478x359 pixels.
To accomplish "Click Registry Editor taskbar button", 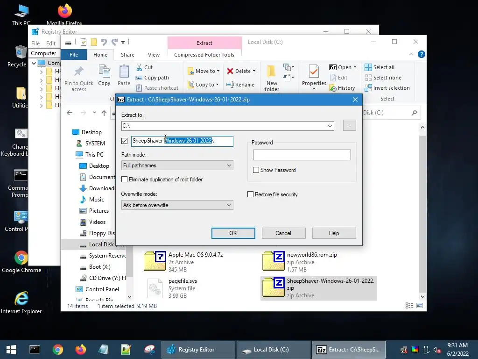I will [x=198, y=350].
